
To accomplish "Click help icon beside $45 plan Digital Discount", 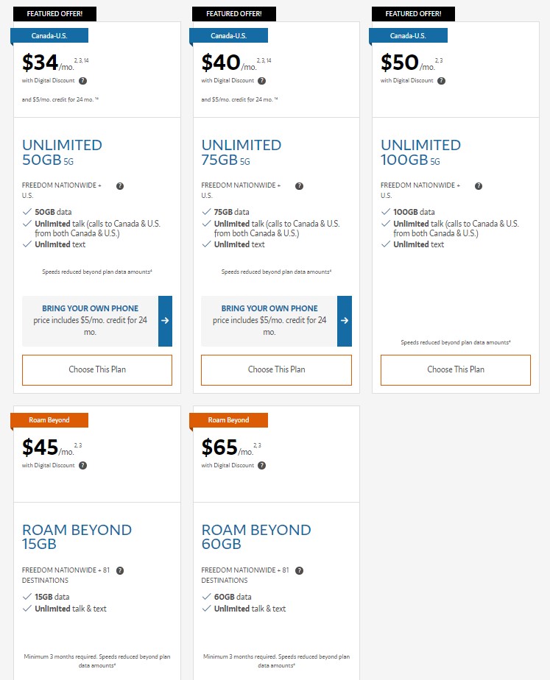I will coord(83,465).
